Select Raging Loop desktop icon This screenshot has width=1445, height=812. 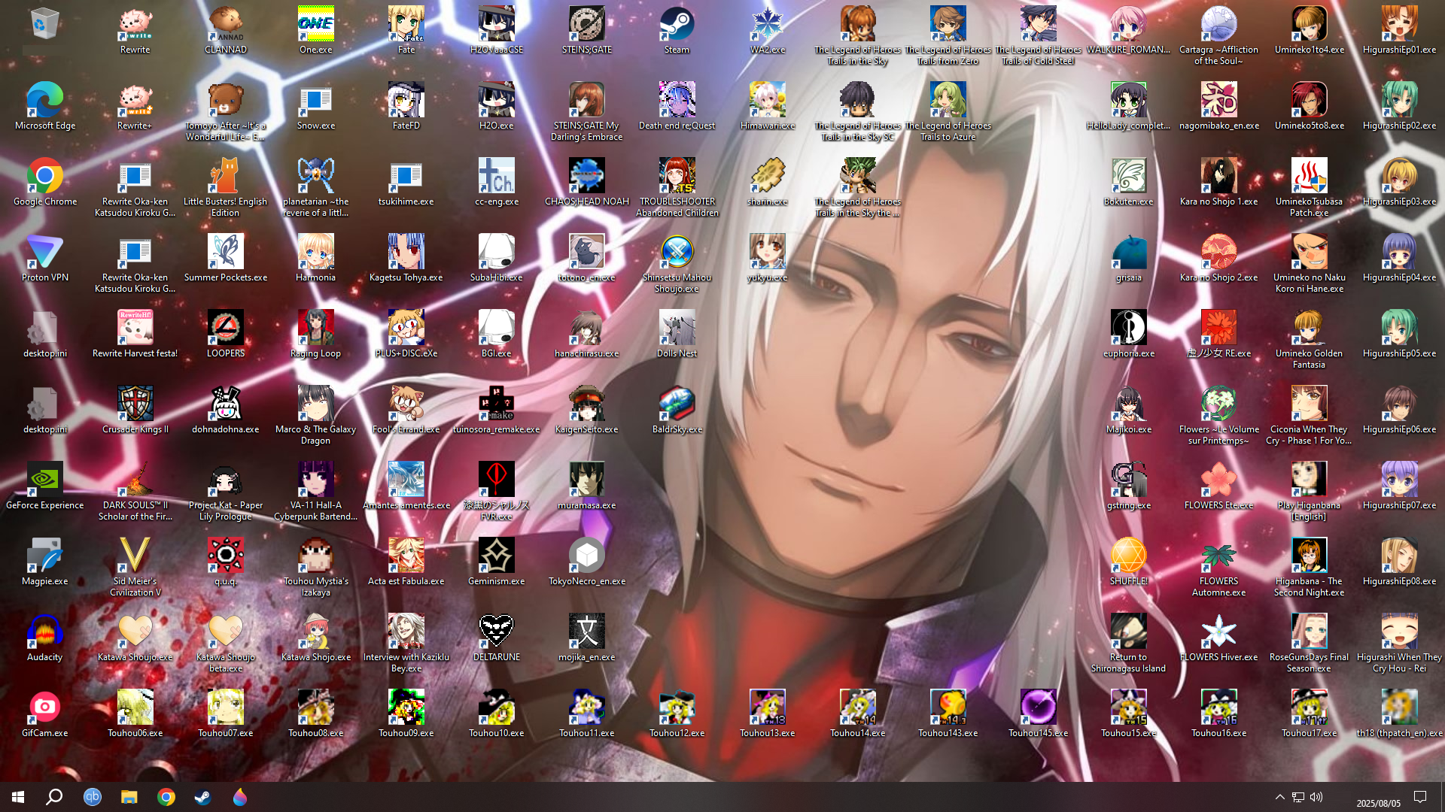point(316,334)
